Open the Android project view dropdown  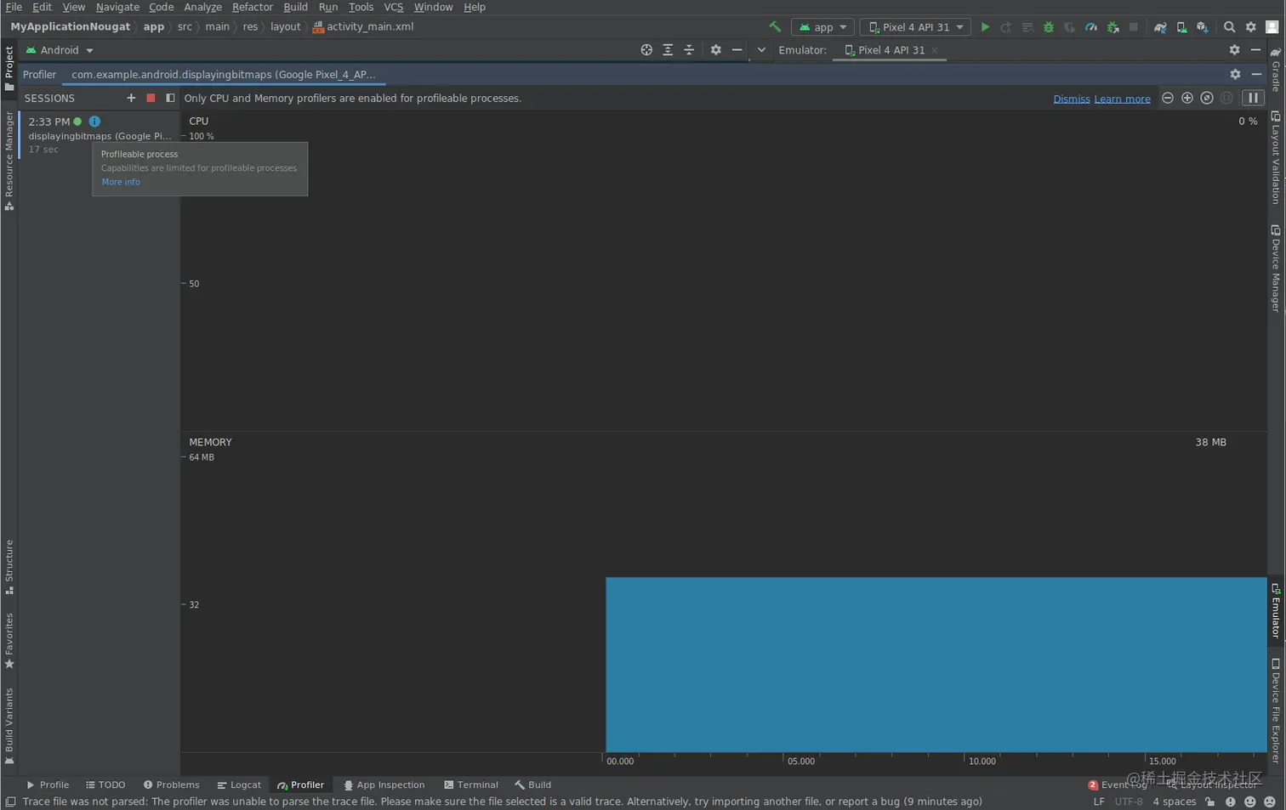click(x=60, y=50)
